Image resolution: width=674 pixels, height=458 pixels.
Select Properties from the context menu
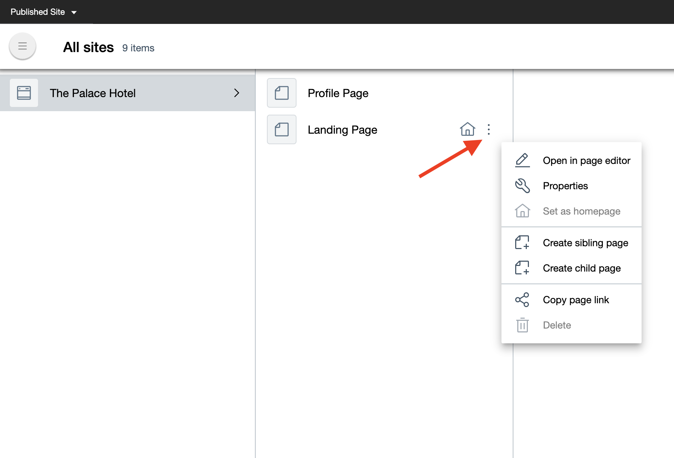tap(565, 186)
